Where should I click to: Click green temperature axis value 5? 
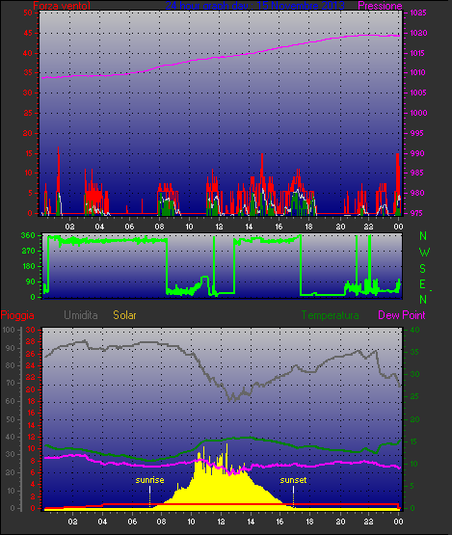click(x=412, y=486)
